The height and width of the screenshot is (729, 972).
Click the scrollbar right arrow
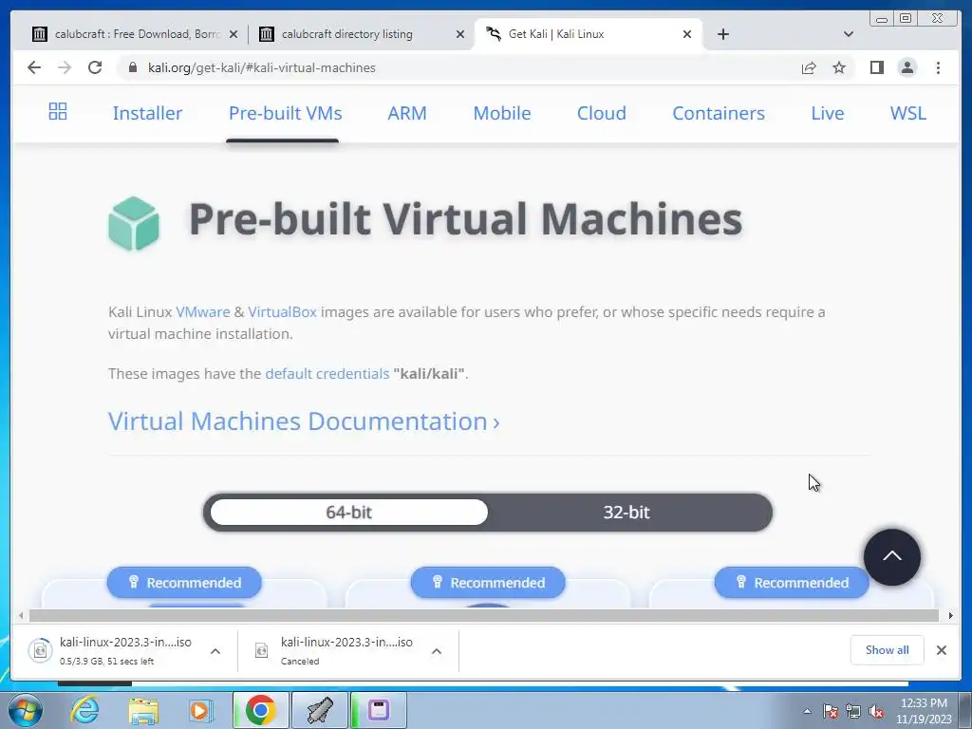point(951,615)
